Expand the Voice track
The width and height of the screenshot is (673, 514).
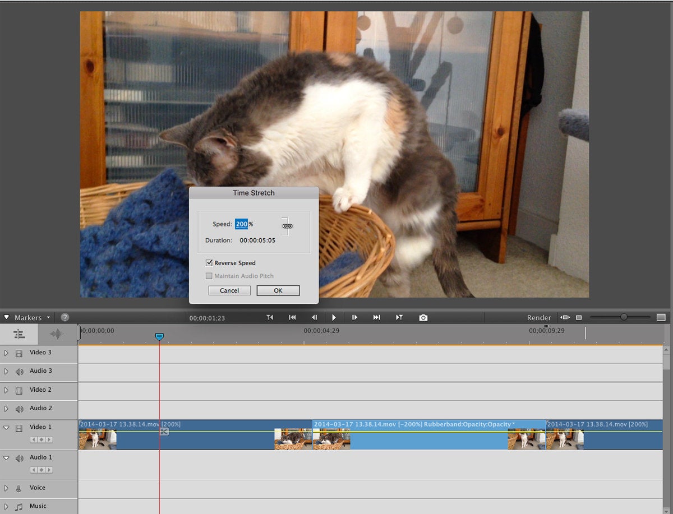[x=6, y=488]
